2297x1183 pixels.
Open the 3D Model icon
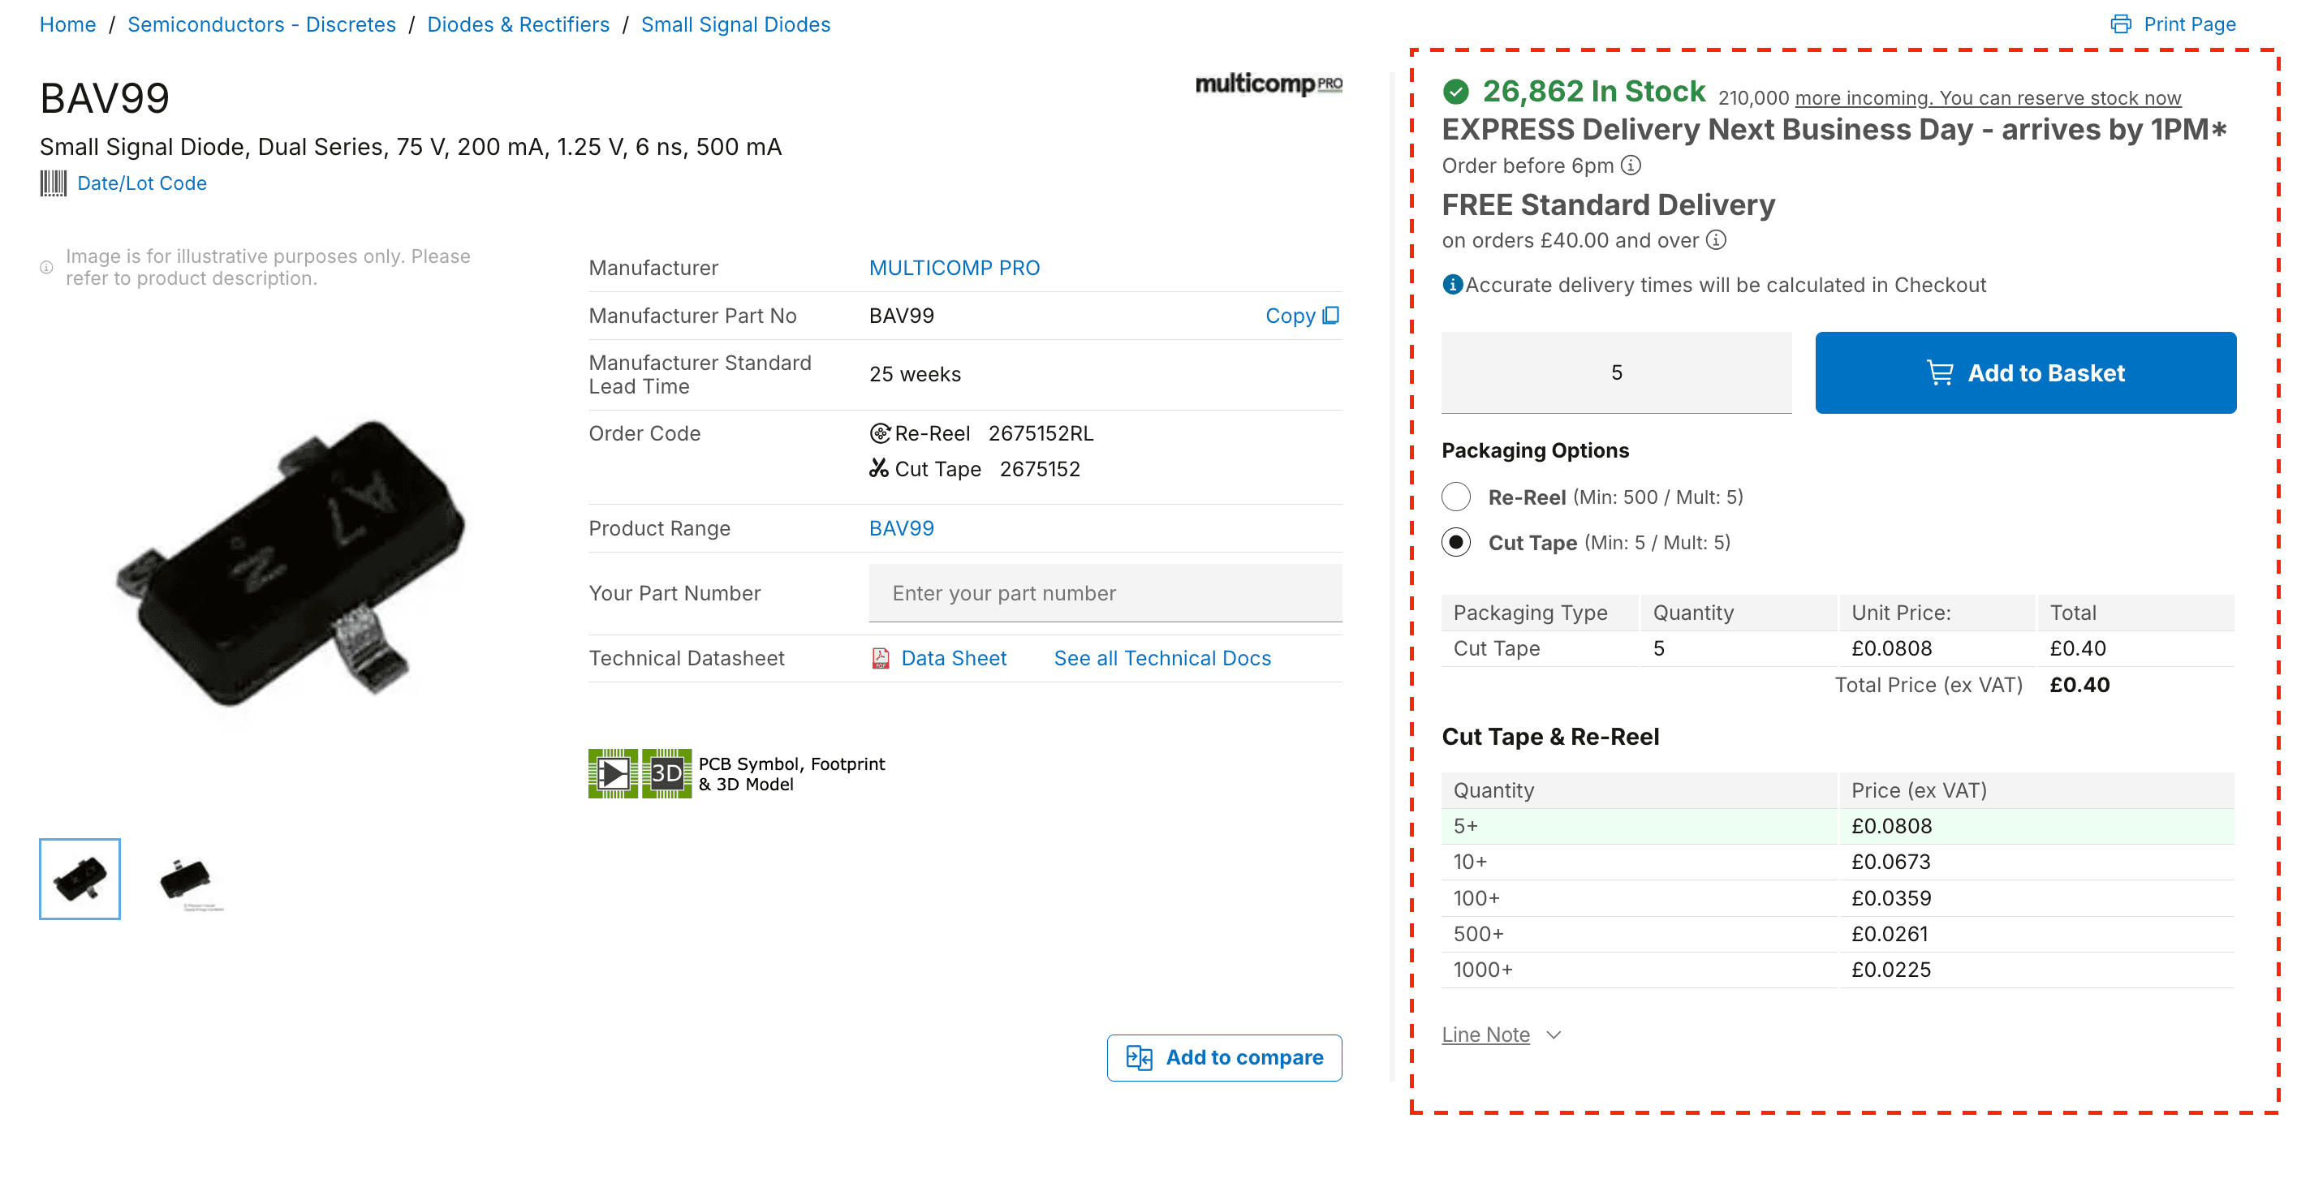[x=667, y=773]
